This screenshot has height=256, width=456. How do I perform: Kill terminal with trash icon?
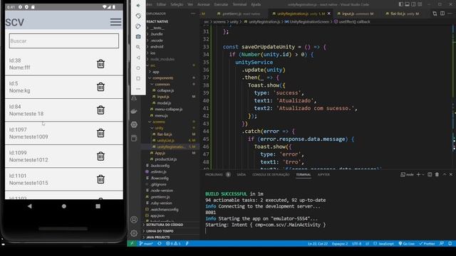(437, 174)
